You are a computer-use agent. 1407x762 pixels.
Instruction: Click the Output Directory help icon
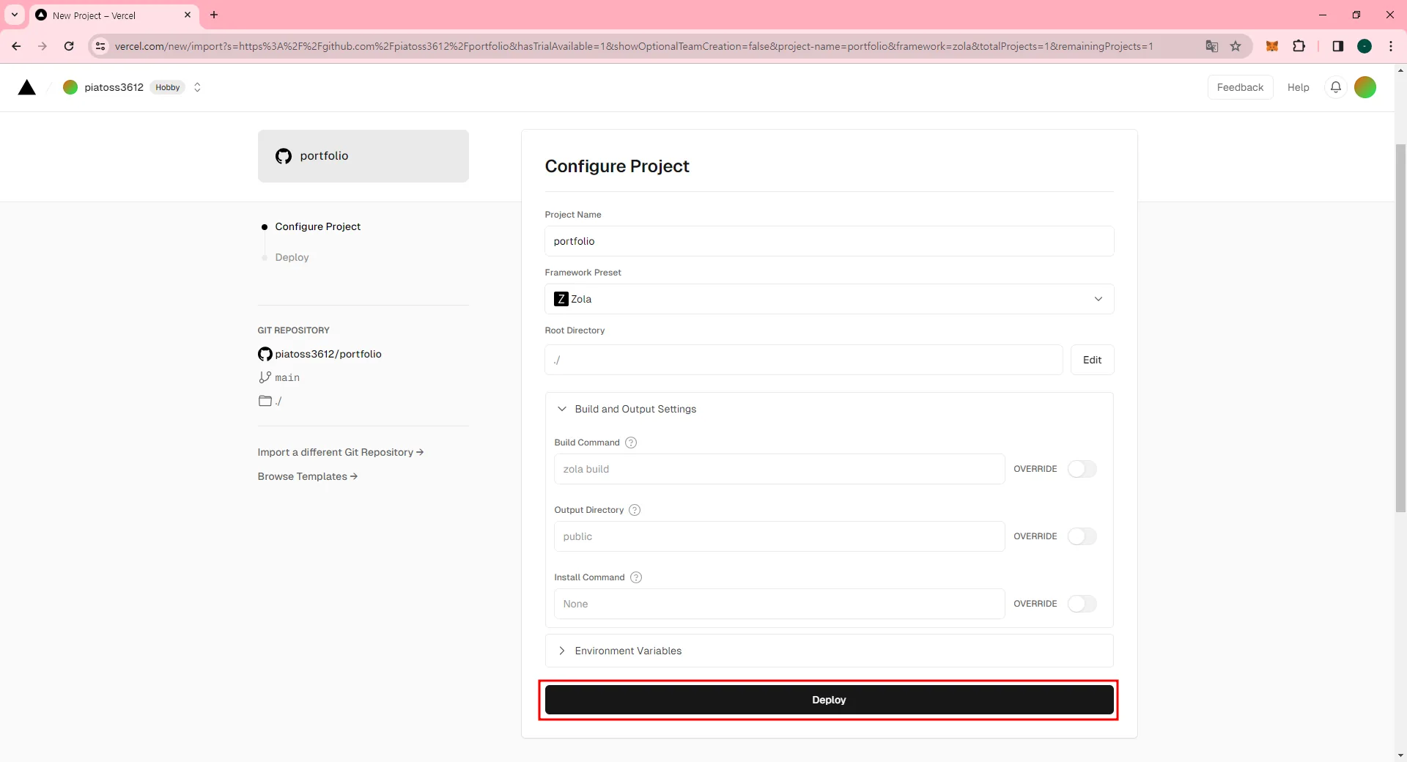[635, 510]
